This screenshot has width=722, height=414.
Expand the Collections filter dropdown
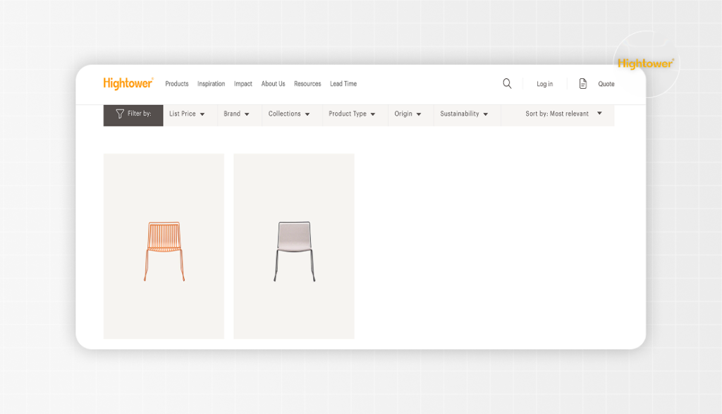click(289, 114)
